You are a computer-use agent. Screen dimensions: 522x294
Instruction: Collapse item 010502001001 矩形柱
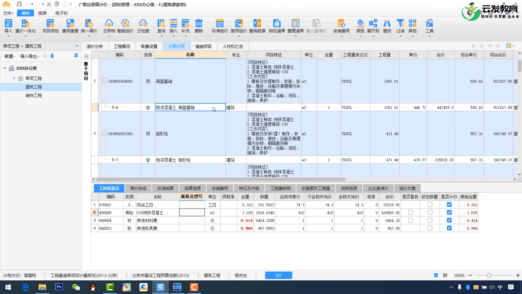105,133
